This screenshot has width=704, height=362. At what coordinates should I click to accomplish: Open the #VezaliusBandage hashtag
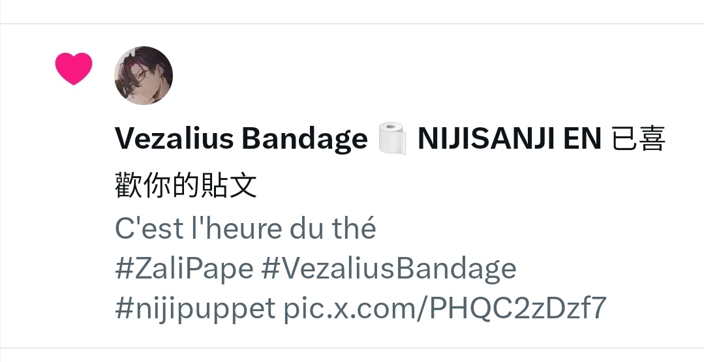[388, 269]
